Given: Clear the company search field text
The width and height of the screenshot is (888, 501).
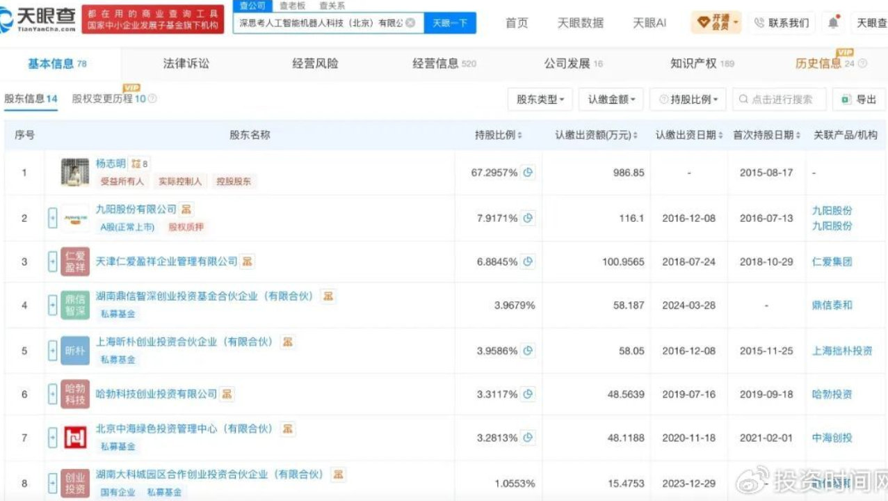Looking at the screenshot, I should pyautogui.click(x=410, y=23).
